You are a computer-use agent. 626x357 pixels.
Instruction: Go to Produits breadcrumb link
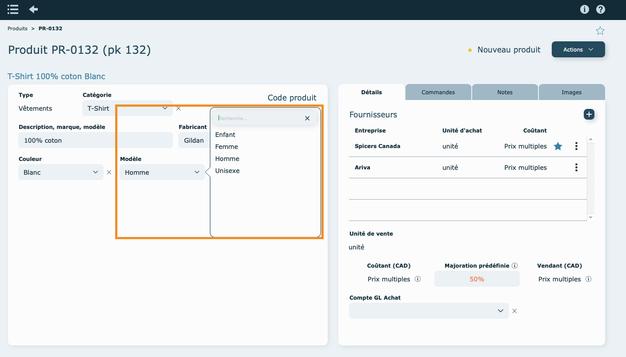(x=17, y=28)
